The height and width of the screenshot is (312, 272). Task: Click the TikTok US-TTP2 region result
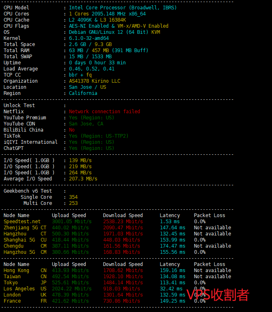(98, 136)
